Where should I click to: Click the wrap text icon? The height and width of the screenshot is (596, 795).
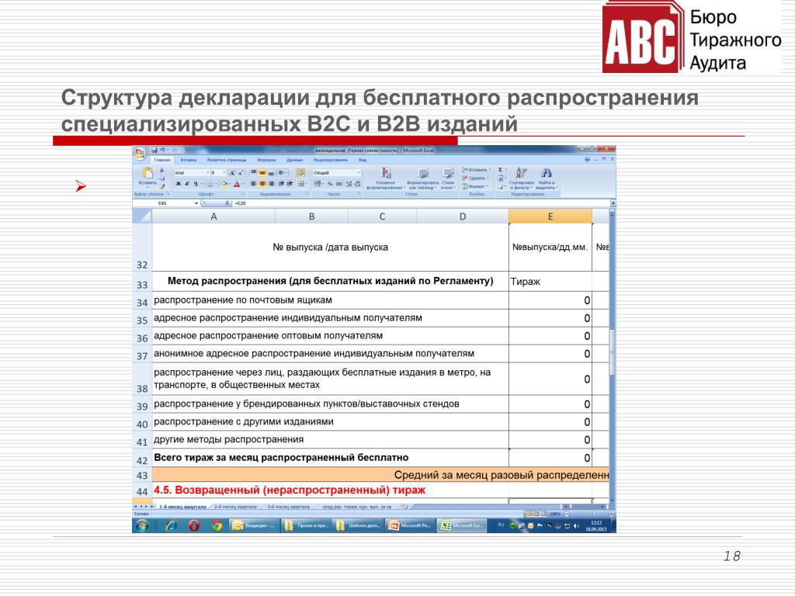tap(300, 173)
